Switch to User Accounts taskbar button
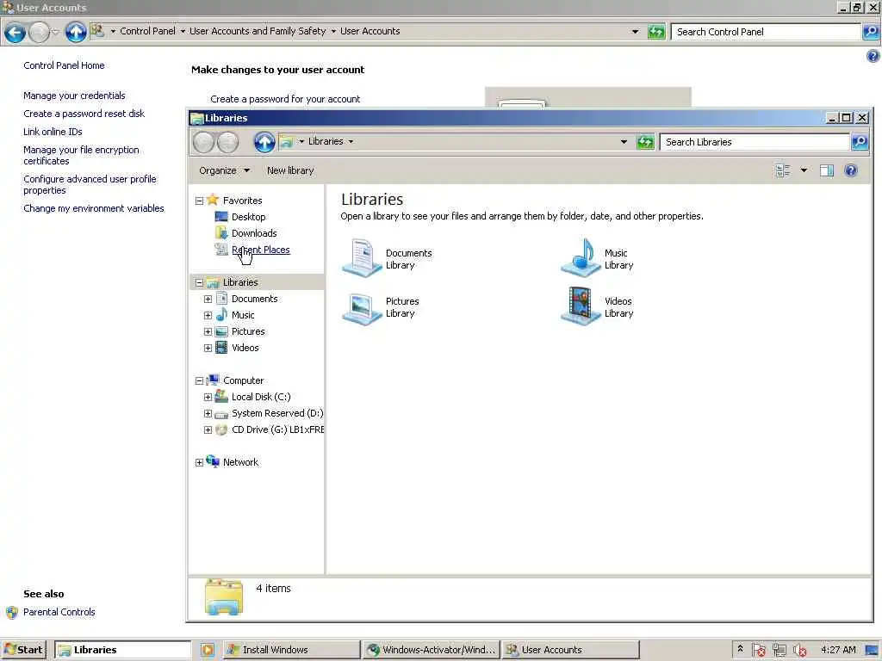The height and width of the screenshot is (661, 882). (x=570, y=650)
